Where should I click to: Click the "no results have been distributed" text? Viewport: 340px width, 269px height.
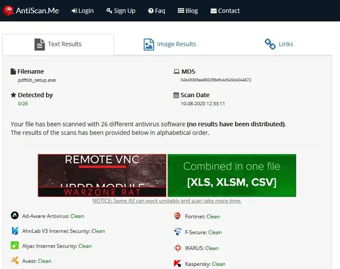(x=236, y=124)
